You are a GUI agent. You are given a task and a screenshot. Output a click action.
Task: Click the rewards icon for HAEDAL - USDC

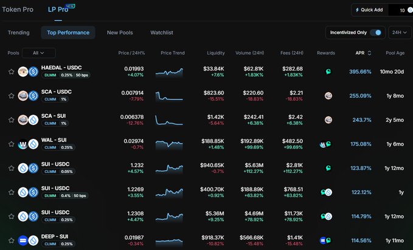(328, 72)
